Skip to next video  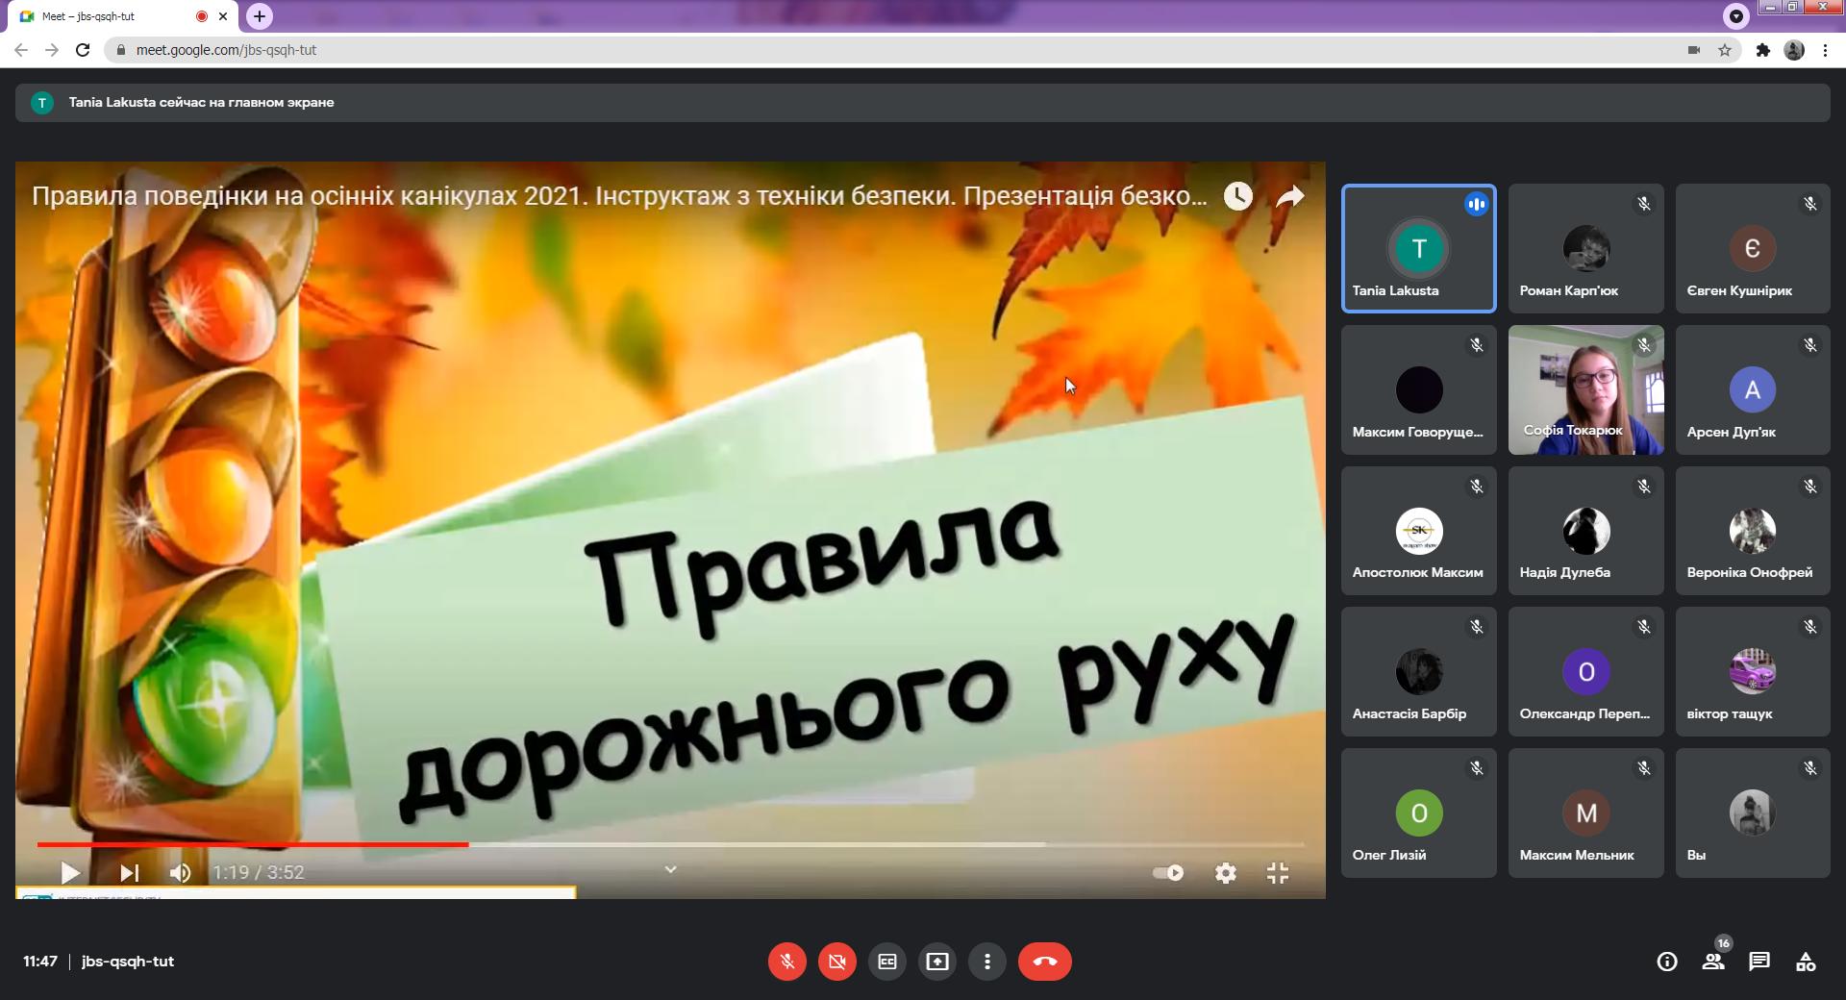(129, 872)
